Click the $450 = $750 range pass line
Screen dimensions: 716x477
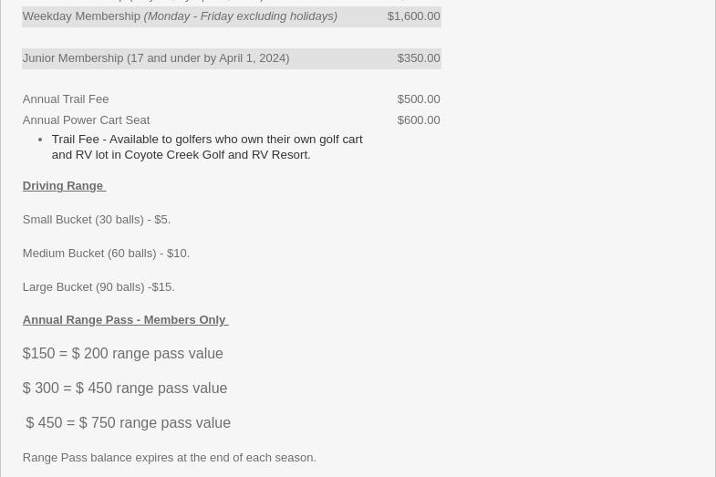128,422
